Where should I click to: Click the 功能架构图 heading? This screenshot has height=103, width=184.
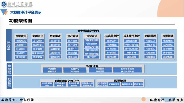21,21
